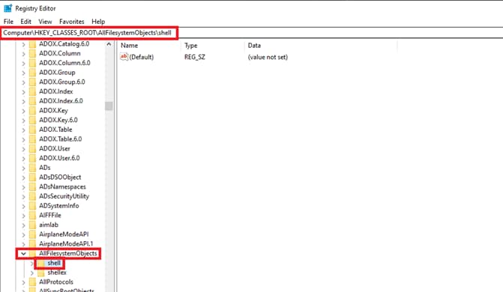Expand the ADOX.Index key
Screen dimensions: 503x292
(x=23, y=92)
